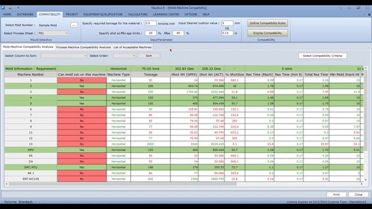Image resolution: width=372 pixels, height=209 pixels.
Task: Click the % ShotSize column header
Action: pyautogui.click(x=235, y=74)
